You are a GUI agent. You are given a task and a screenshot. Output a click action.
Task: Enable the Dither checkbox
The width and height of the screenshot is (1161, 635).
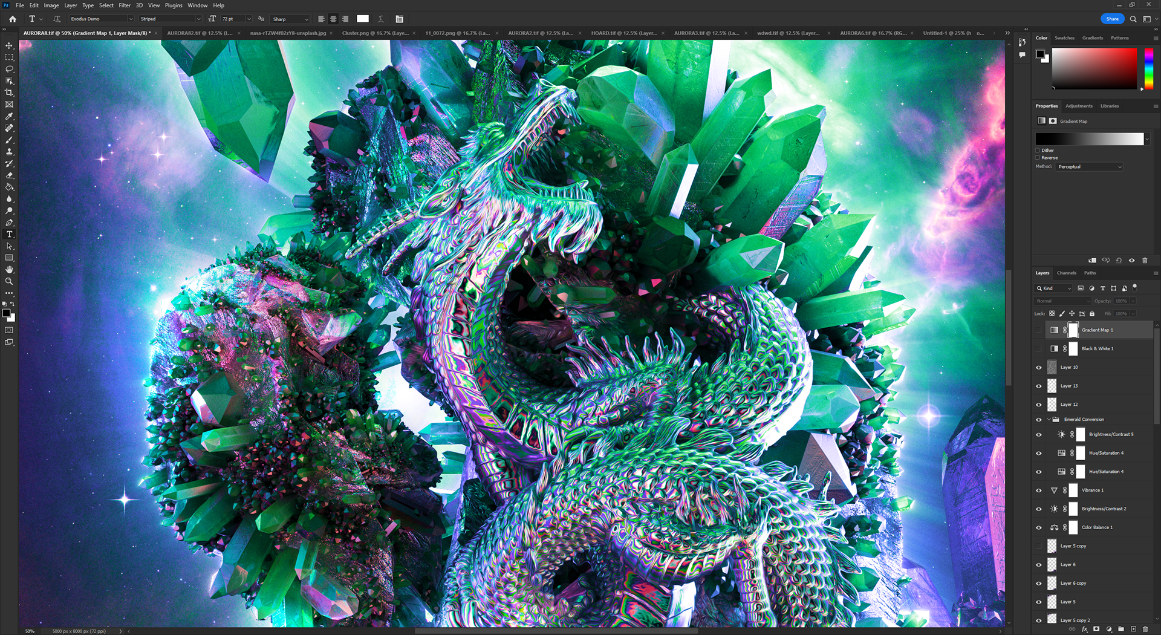coord(1038,151)
